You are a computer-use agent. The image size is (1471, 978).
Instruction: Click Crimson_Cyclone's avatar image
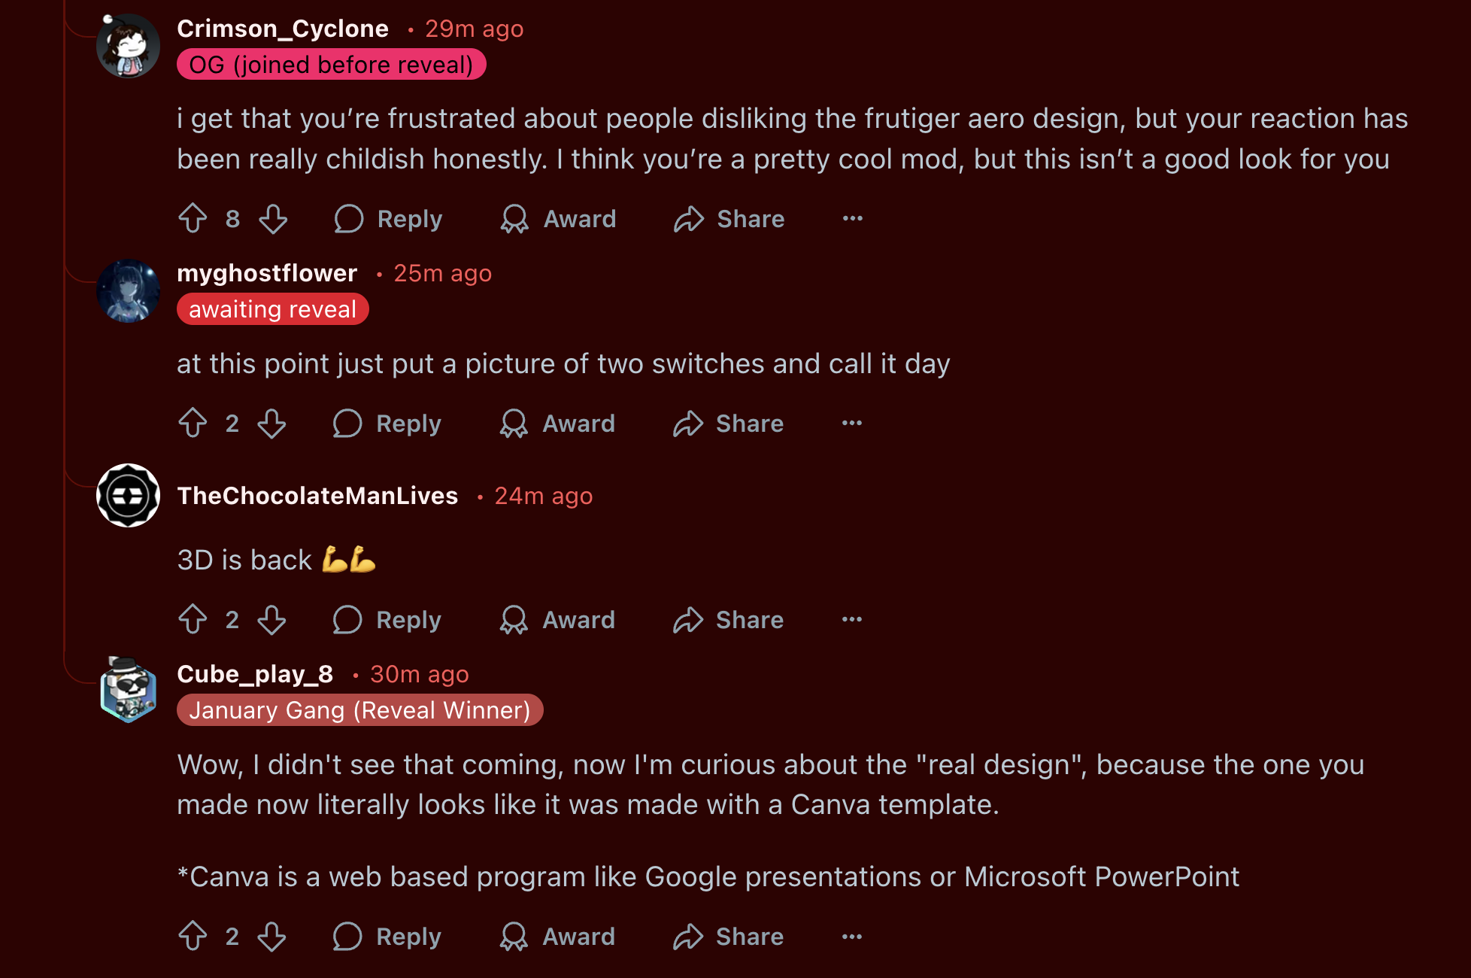click(x=129, y=46)
